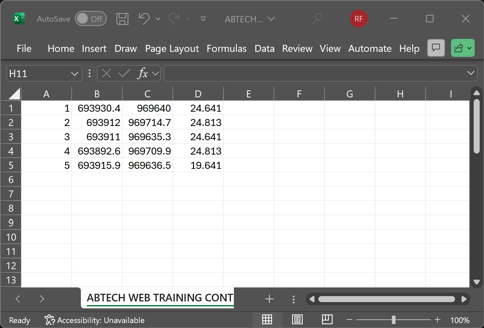484x328 pixels.
Task: Select Normal view in status bar
Action: (267, 320)
